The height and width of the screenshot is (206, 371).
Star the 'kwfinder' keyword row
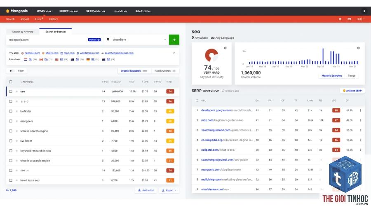pyautogui.click(x=16, y=111)
